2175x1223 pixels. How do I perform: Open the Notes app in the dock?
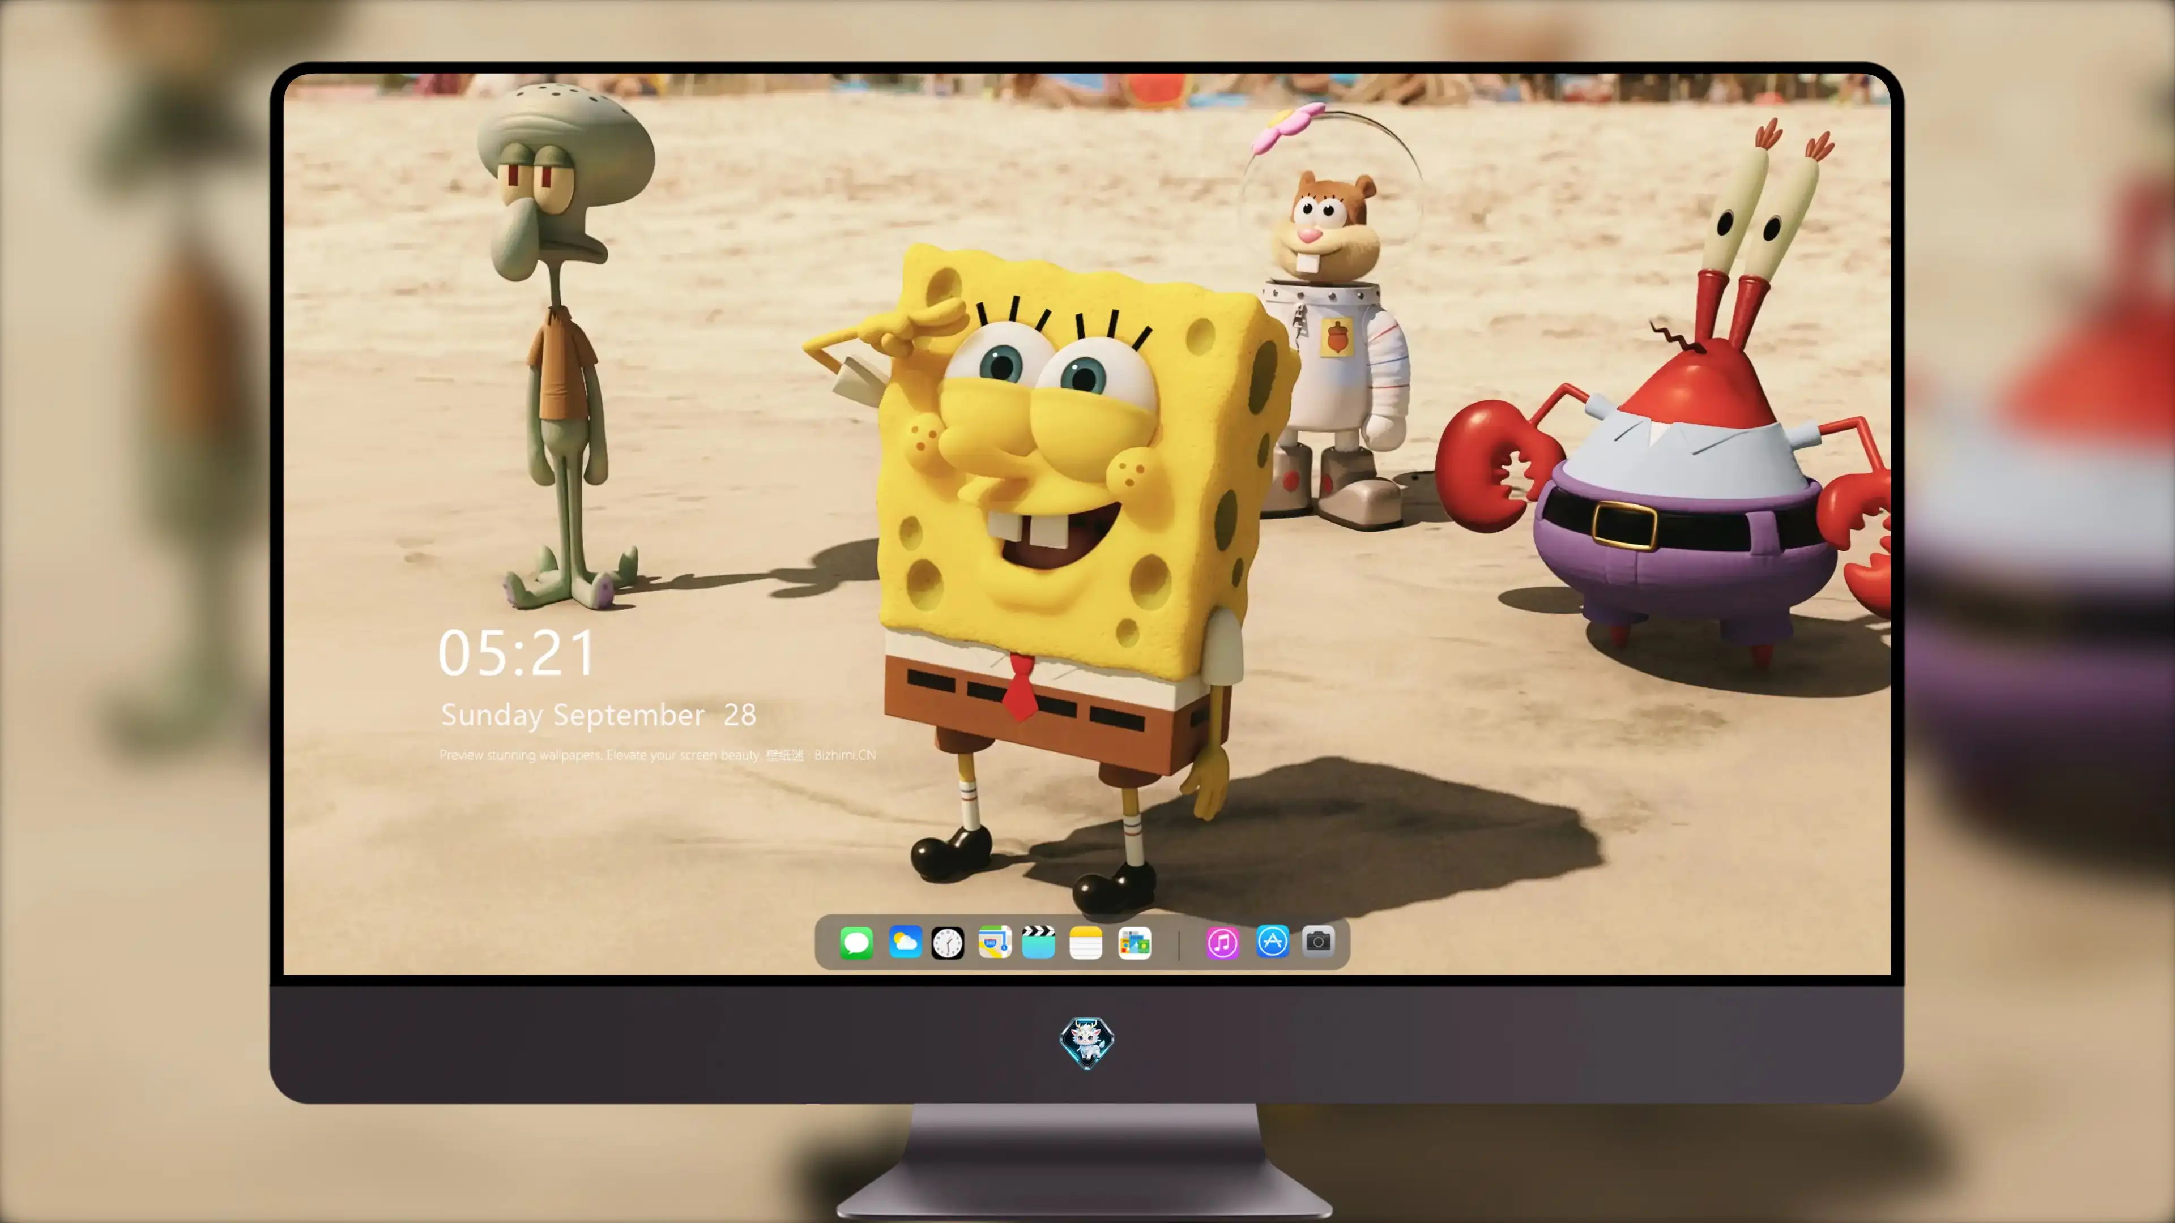[x=1086, y=943]
